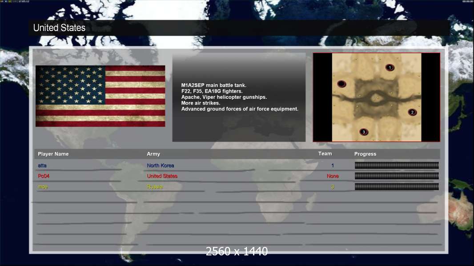This screenshot has width=474, height=266.
Task: Click team value 3 for moe
Action: (x=333, y=187)
